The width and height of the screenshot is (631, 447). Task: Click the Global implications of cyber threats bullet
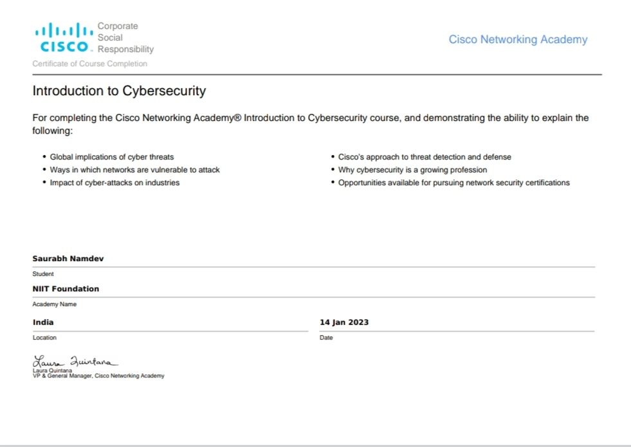112,157
